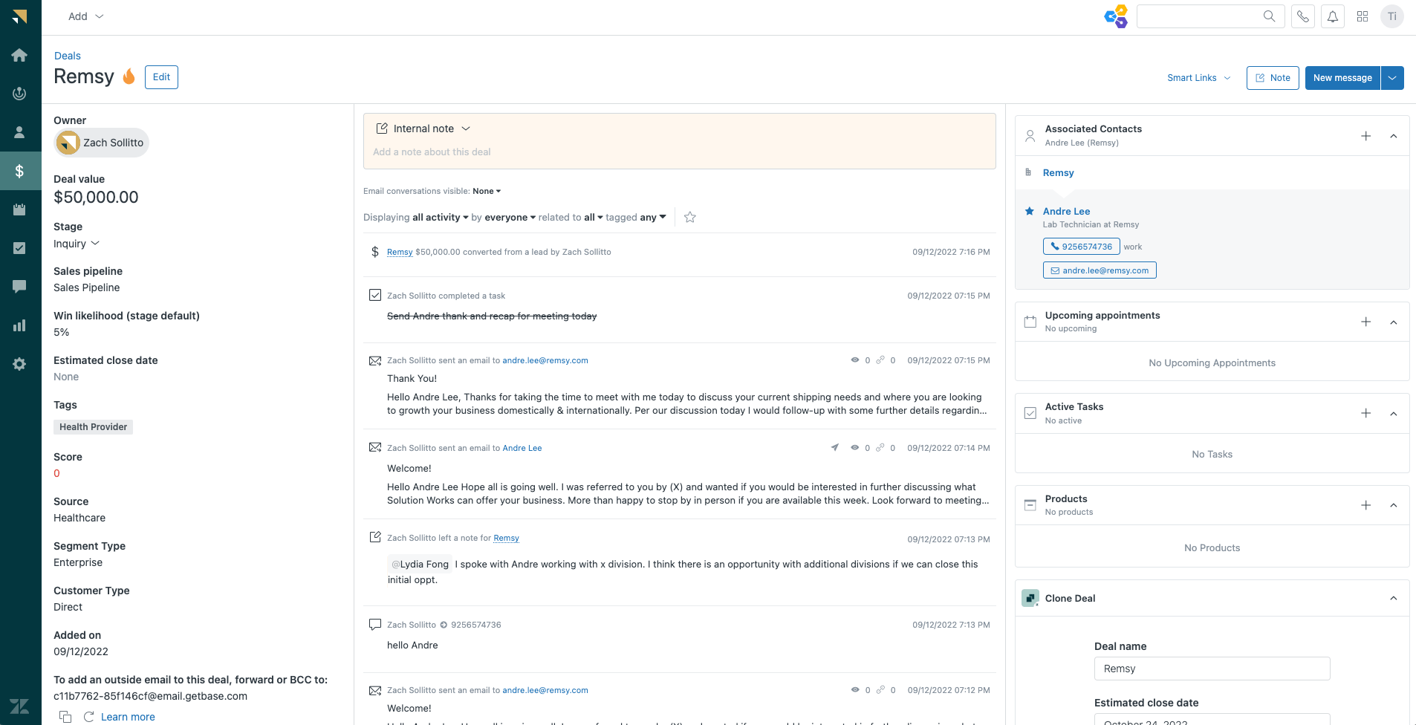
Task: Star the activity feed filter
Action: [x=690, y=217]
